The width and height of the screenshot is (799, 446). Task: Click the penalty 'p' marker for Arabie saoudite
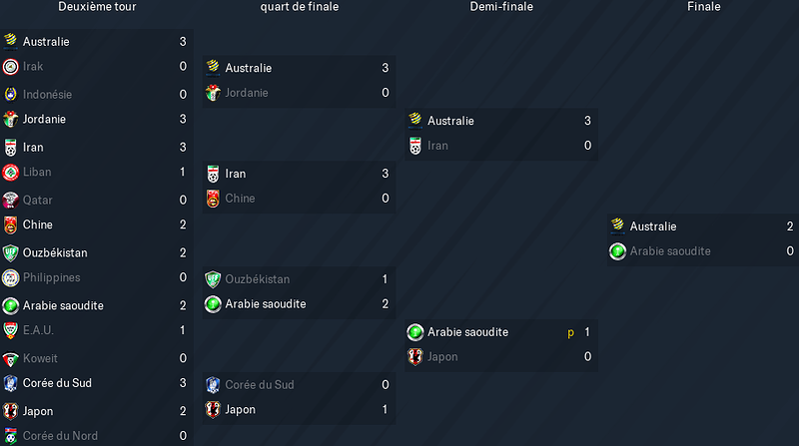[x=570, y=333]
